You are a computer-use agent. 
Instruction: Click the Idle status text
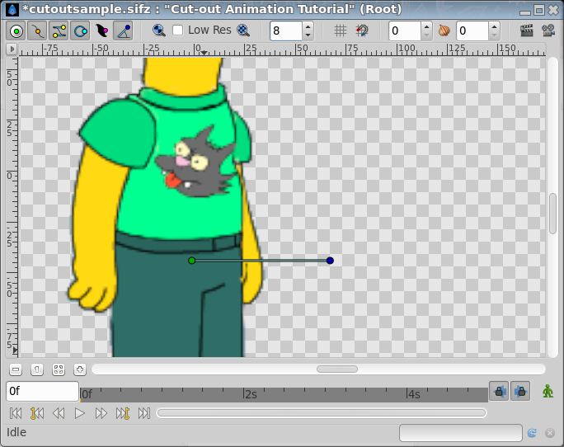point(16,432)
